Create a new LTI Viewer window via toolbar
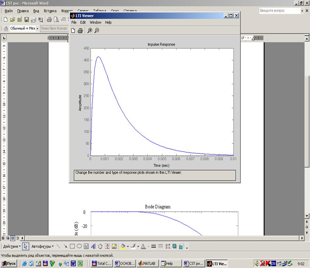 click(x=74, y=31)
